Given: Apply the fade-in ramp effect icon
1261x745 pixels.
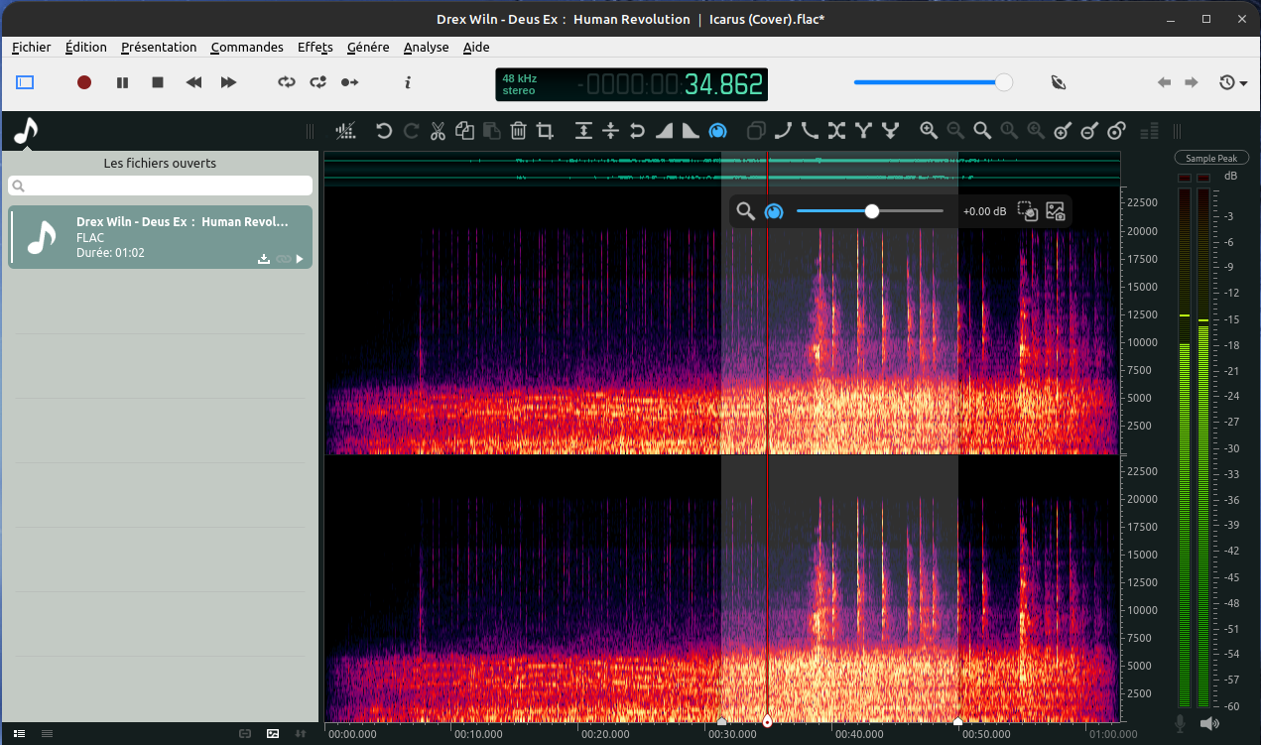Looking at the screenshot, I should click(x=664, y=131).
